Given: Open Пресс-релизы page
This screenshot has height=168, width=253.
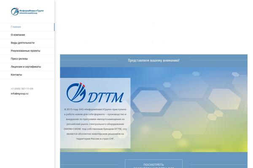Looking at the screenshot, I should (x=19, y=59).
